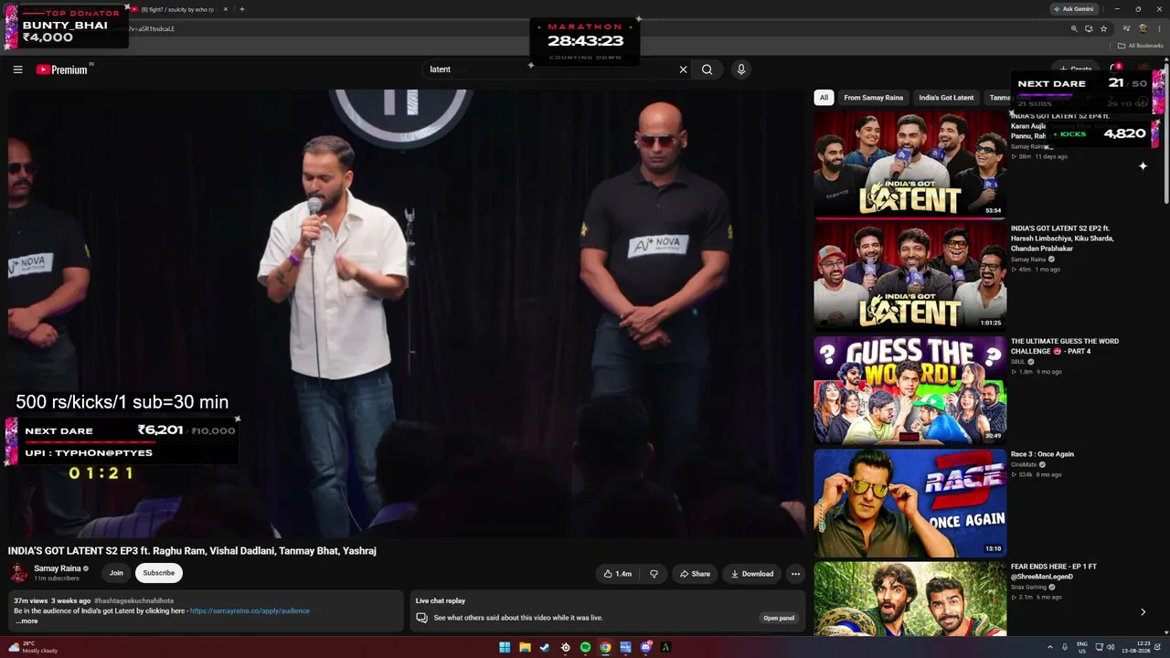Open Chrome zoom magnifier in address bar
Screen dimensions: 1170x658
1074,28
